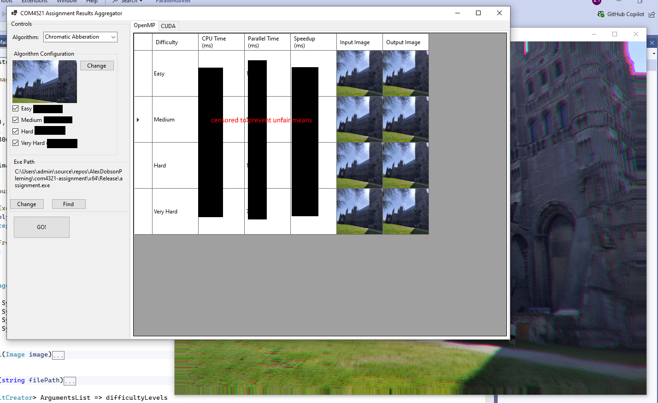Image resolution: width=658 pixels, height=403 pixels.
Task: Close the image preview window
Action: click(x=635, y=34)
